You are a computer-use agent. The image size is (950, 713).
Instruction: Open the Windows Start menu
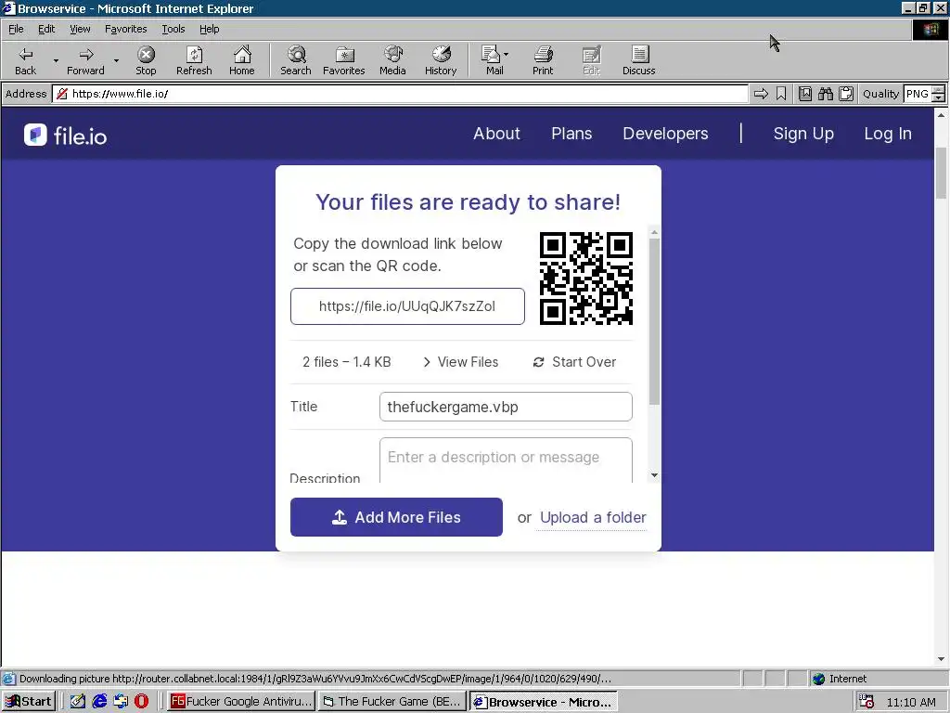click(29, 702)
